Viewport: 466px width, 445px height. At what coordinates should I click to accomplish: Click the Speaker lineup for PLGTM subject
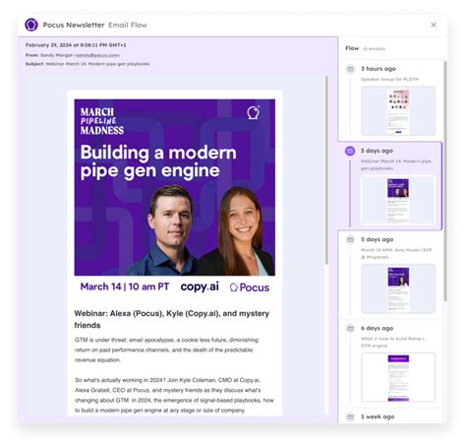point(389,79)
